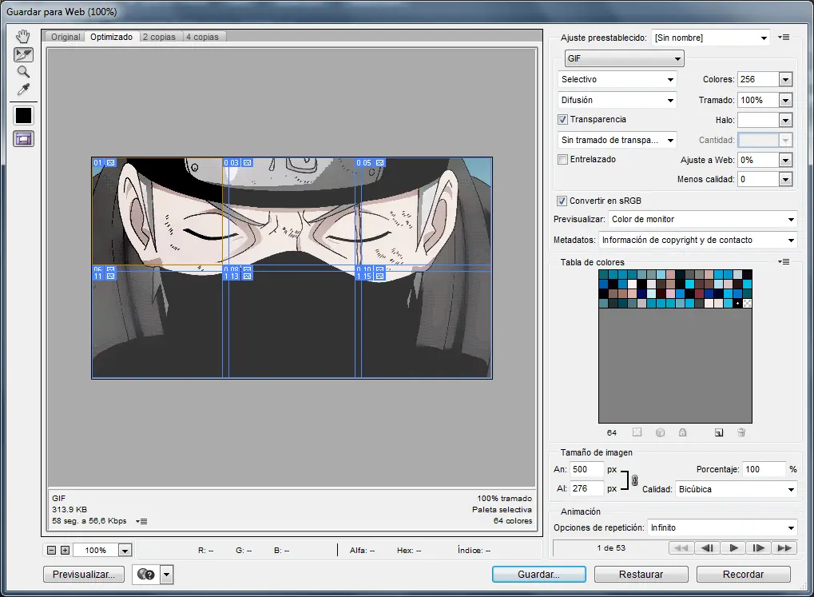The height and width of the screenshot is (597, 814).
Task: Click the Porcentaje 100 field
Action: click(763, 469)
